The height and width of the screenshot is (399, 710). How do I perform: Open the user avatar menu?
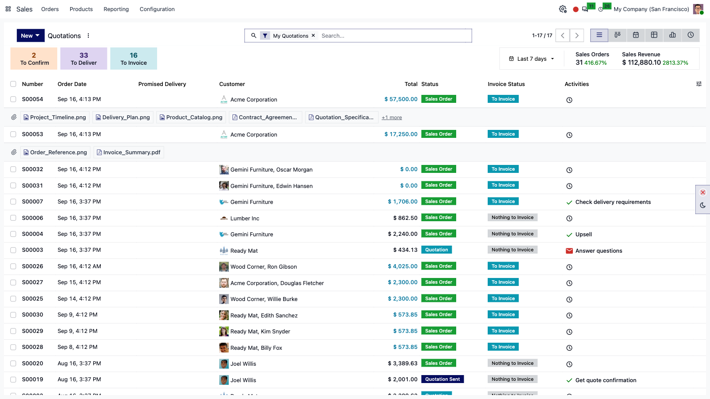[x=698, y=9]
